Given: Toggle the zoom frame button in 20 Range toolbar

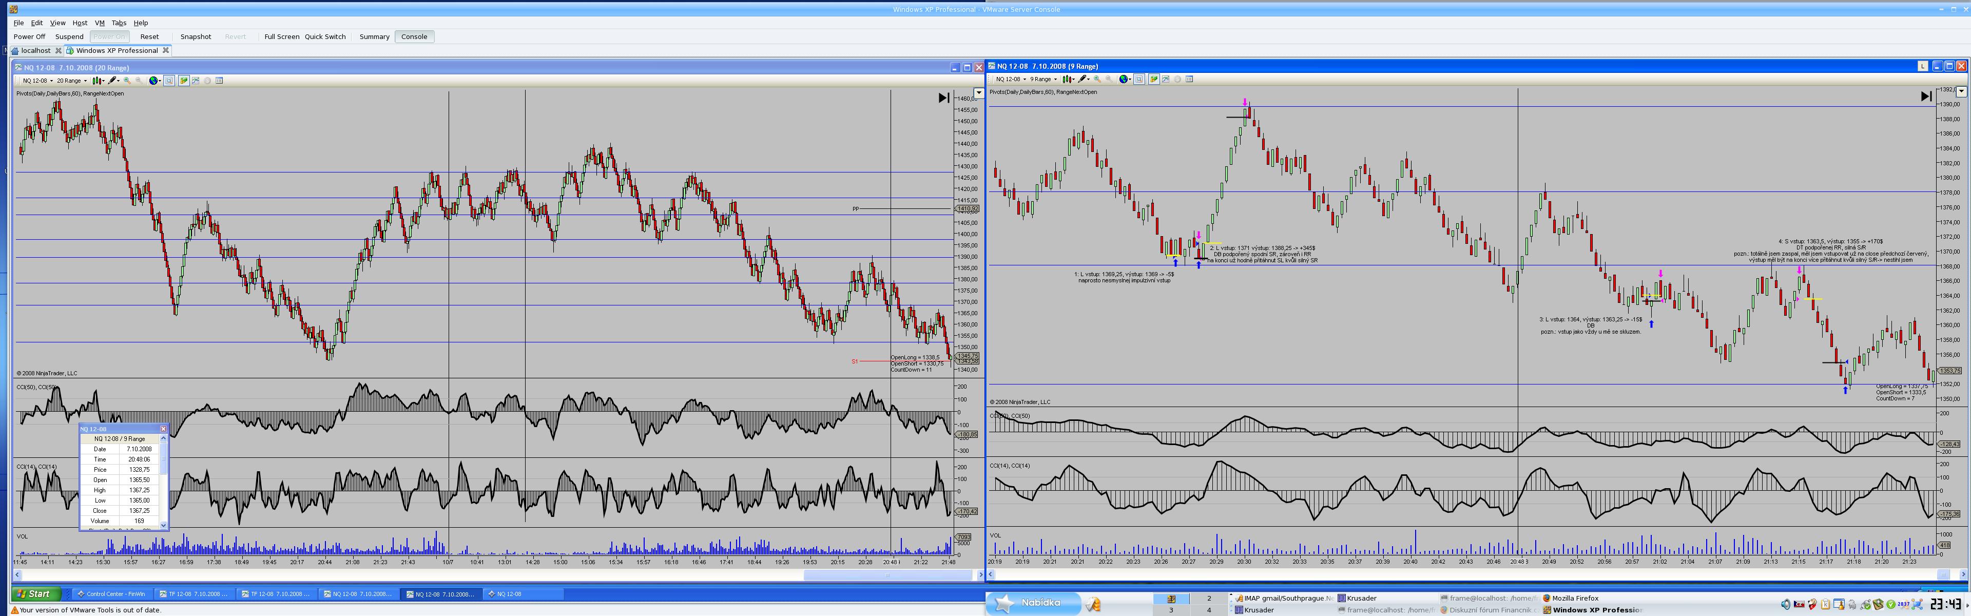Looking at the screenshot, I should tap(169, 81).
